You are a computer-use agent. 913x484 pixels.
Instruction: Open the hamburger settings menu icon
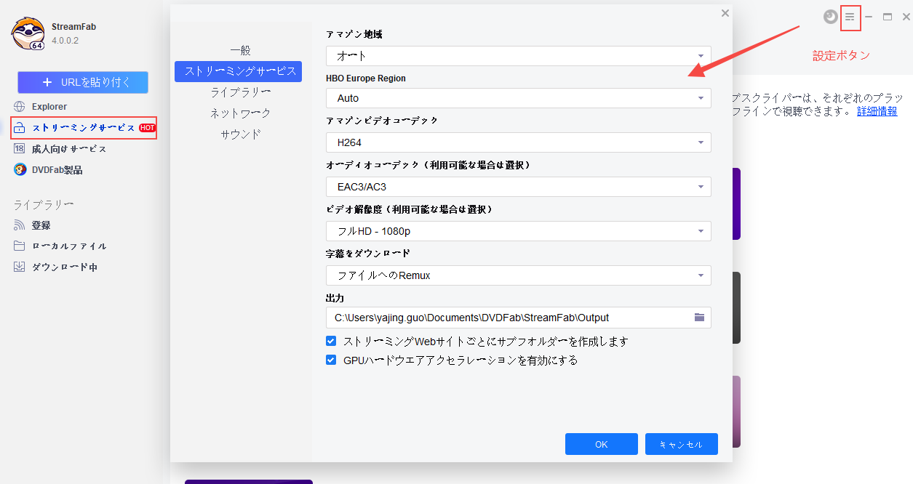850,17
